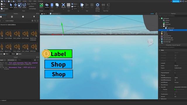Click the Cut button in Clipboard

(3, 6)
